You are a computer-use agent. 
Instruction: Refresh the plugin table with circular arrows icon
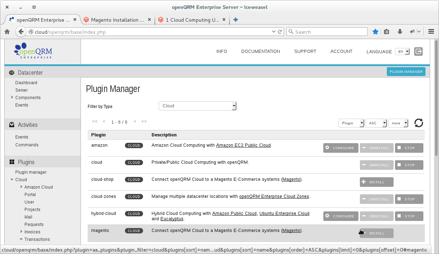[x=419, y=123]
